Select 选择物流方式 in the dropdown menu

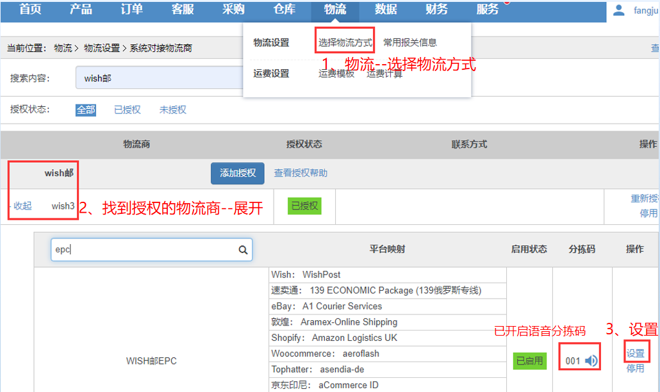point(345,42)
